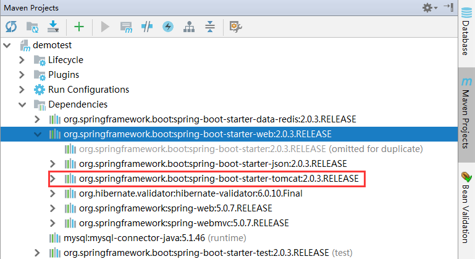Image resolution: width=475 pixels, height=259 pixels.
Task: Click Lifecycle folder gear icon
Action: pos(40,61)
